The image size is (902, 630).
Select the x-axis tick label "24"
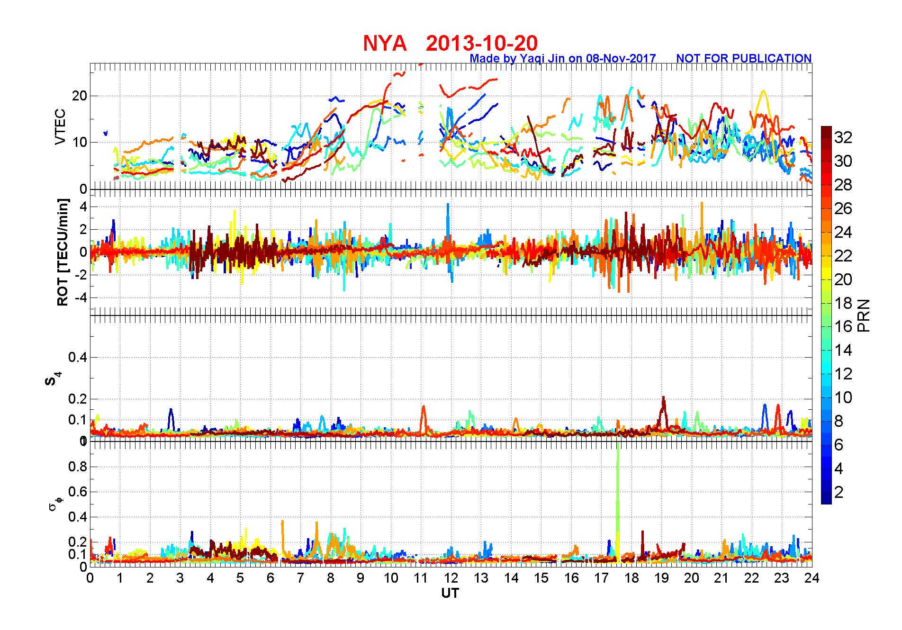[812, 578]
